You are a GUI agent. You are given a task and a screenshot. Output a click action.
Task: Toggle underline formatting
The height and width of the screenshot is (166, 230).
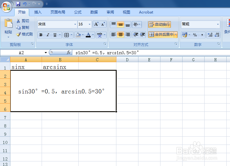(x=55, y=35)
